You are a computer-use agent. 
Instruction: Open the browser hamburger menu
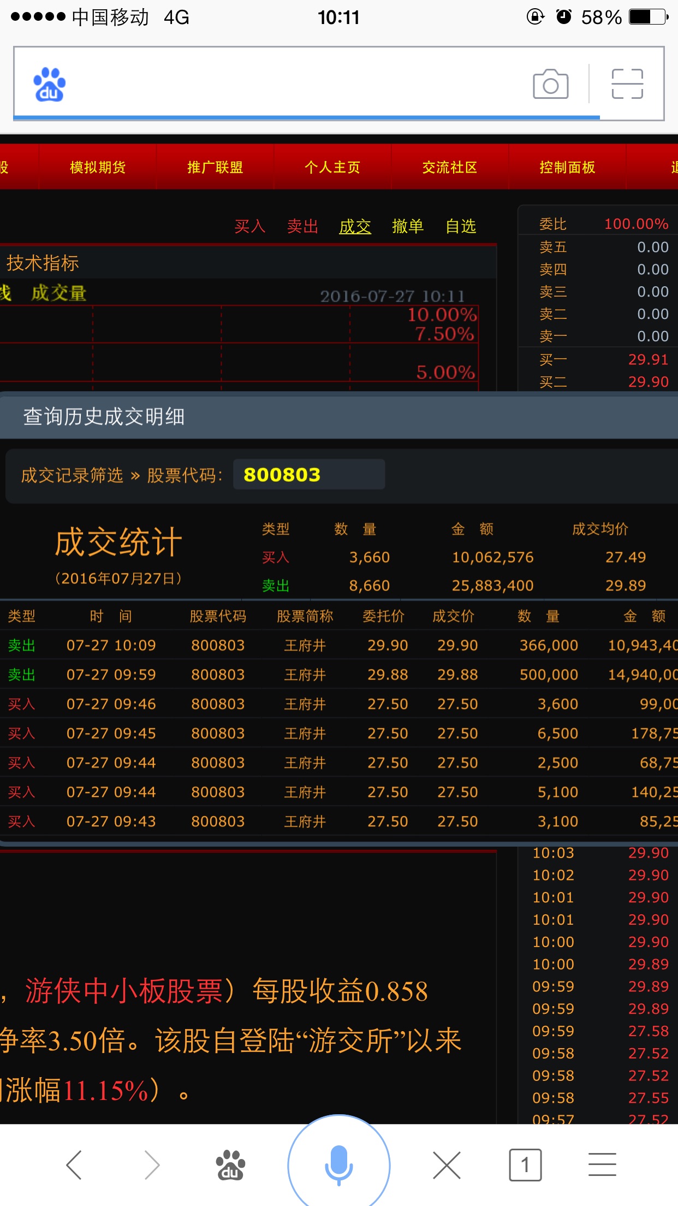click(x=602, y=1164)
